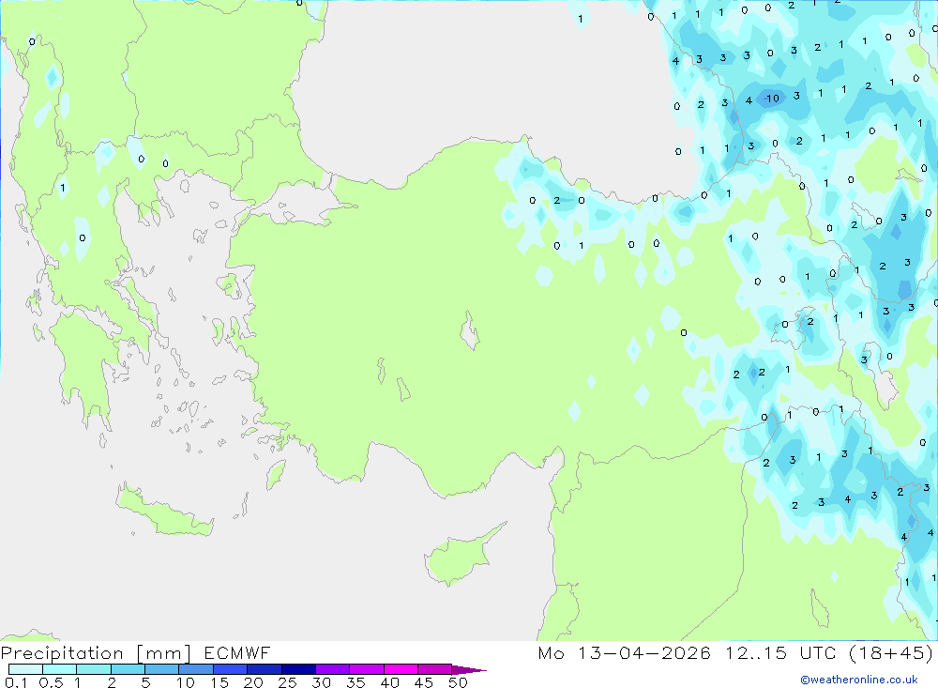
Task: Click the purple arrow tip ending the legend
Action: [469, 669]
